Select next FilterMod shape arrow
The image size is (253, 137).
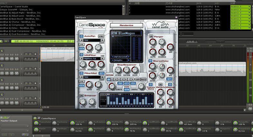(102, 77)
